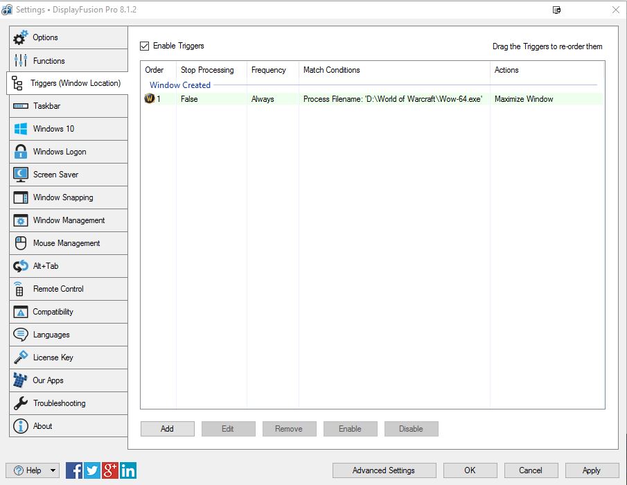627x485 pixels.
Task: Click the Troubleshooting wrench icon
Action: [x=21, y=403]
